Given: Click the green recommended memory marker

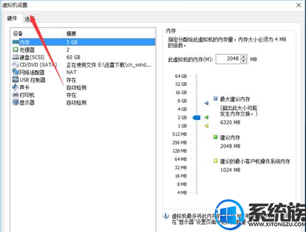Looking at the screenshot, I should pyautogui.click(x=206, y=118).
